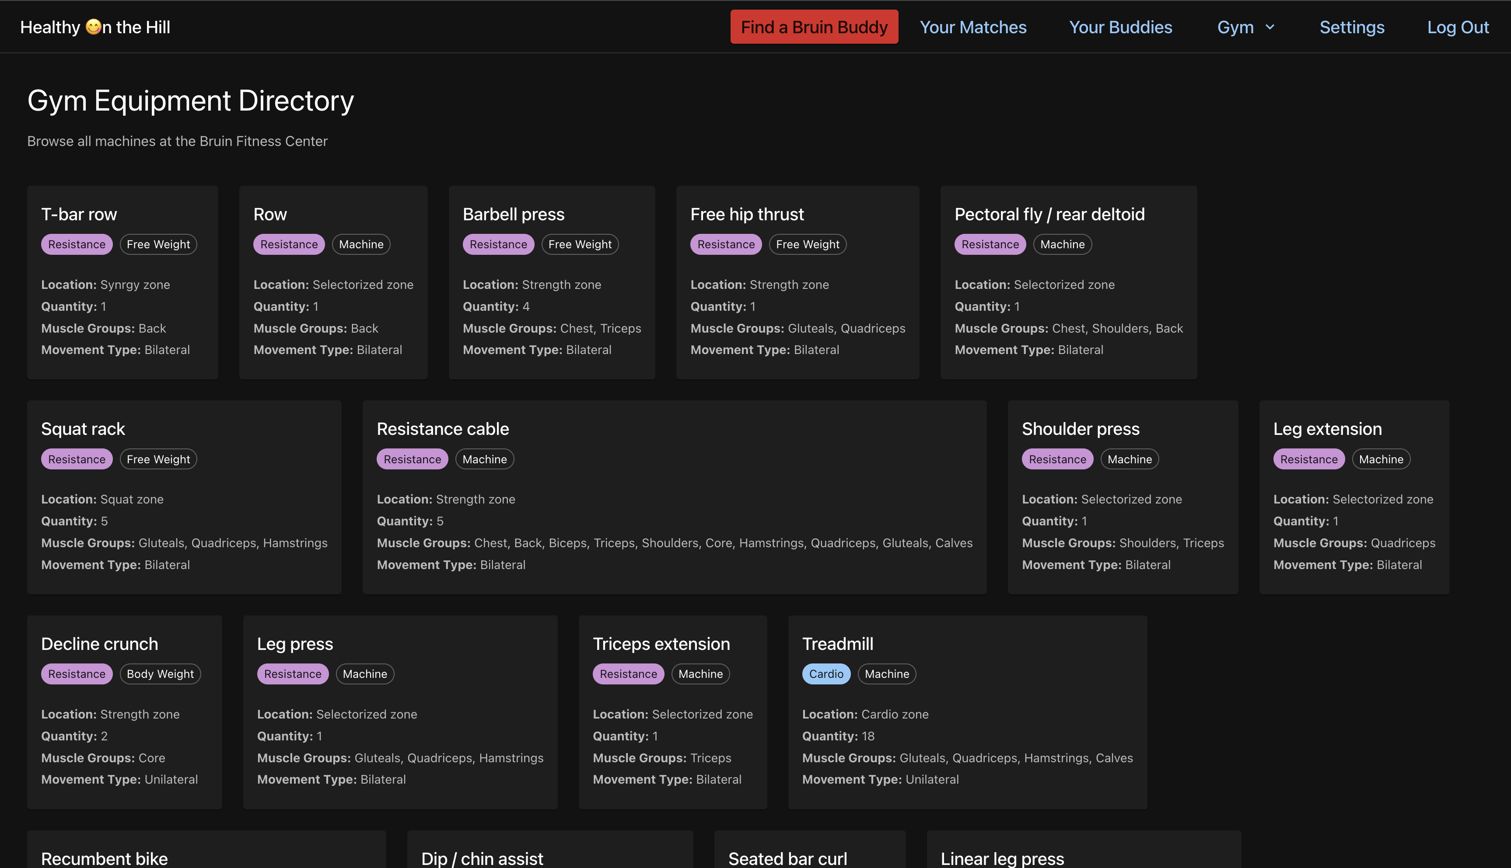Click the Free hip thrust card title
This screenshot has height=868, width=1511.
(747, 214)
